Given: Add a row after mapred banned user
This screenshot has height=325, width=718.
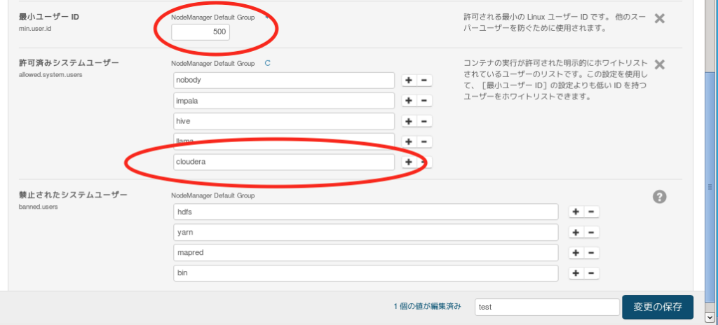Looking at the screenshot, I should tap(576, 253).
